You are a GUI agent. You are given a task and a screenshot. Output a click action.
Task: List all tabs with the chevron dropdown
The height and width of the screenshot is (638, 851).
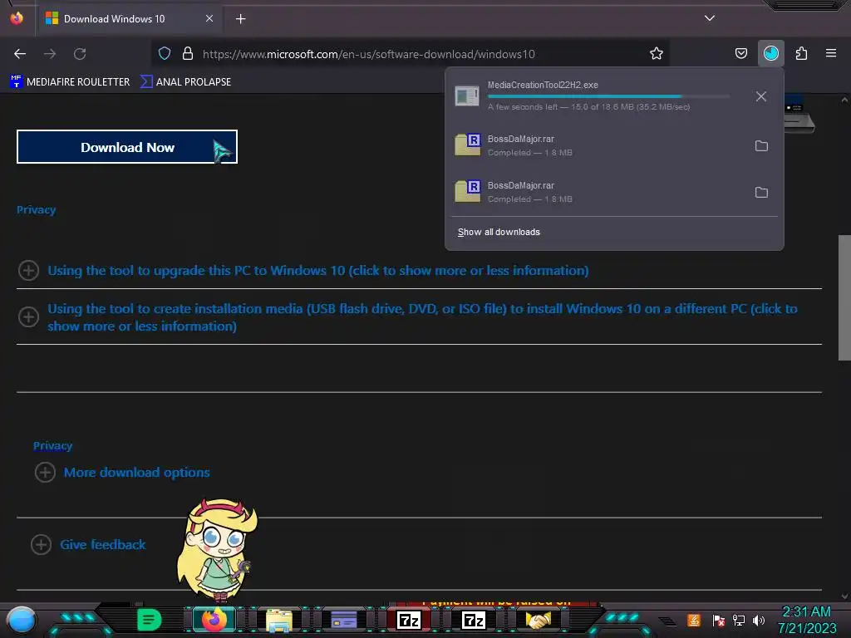[x=710, y=18]
